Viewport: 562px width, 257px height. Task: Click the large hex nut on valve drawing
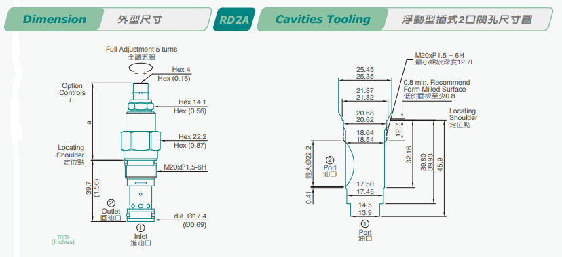click(141, 142)
